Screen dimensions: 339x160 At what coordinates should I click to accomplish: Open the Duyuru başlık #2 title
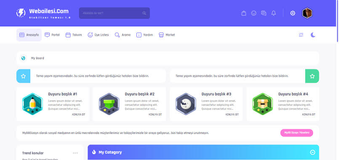point(140,94)
